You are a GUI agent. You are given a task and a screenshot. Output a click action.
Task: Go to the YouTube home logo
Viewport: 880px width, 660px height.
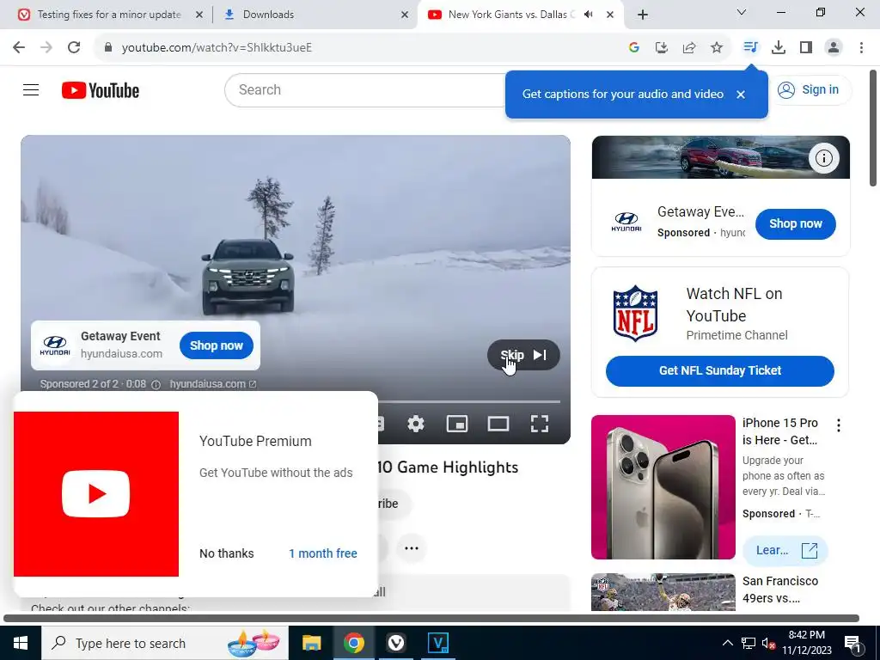(x=101, y=90)
